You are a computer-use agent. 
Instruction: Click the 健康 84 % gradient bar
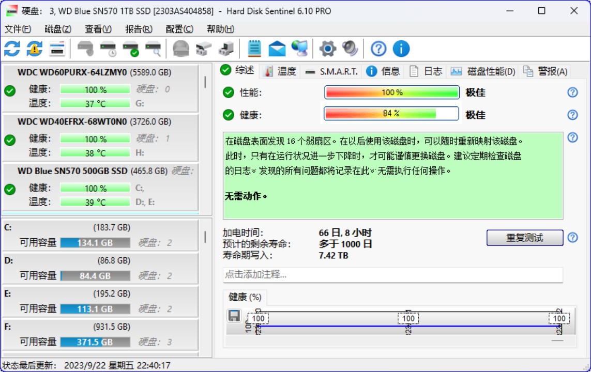(x=391, y=113)
